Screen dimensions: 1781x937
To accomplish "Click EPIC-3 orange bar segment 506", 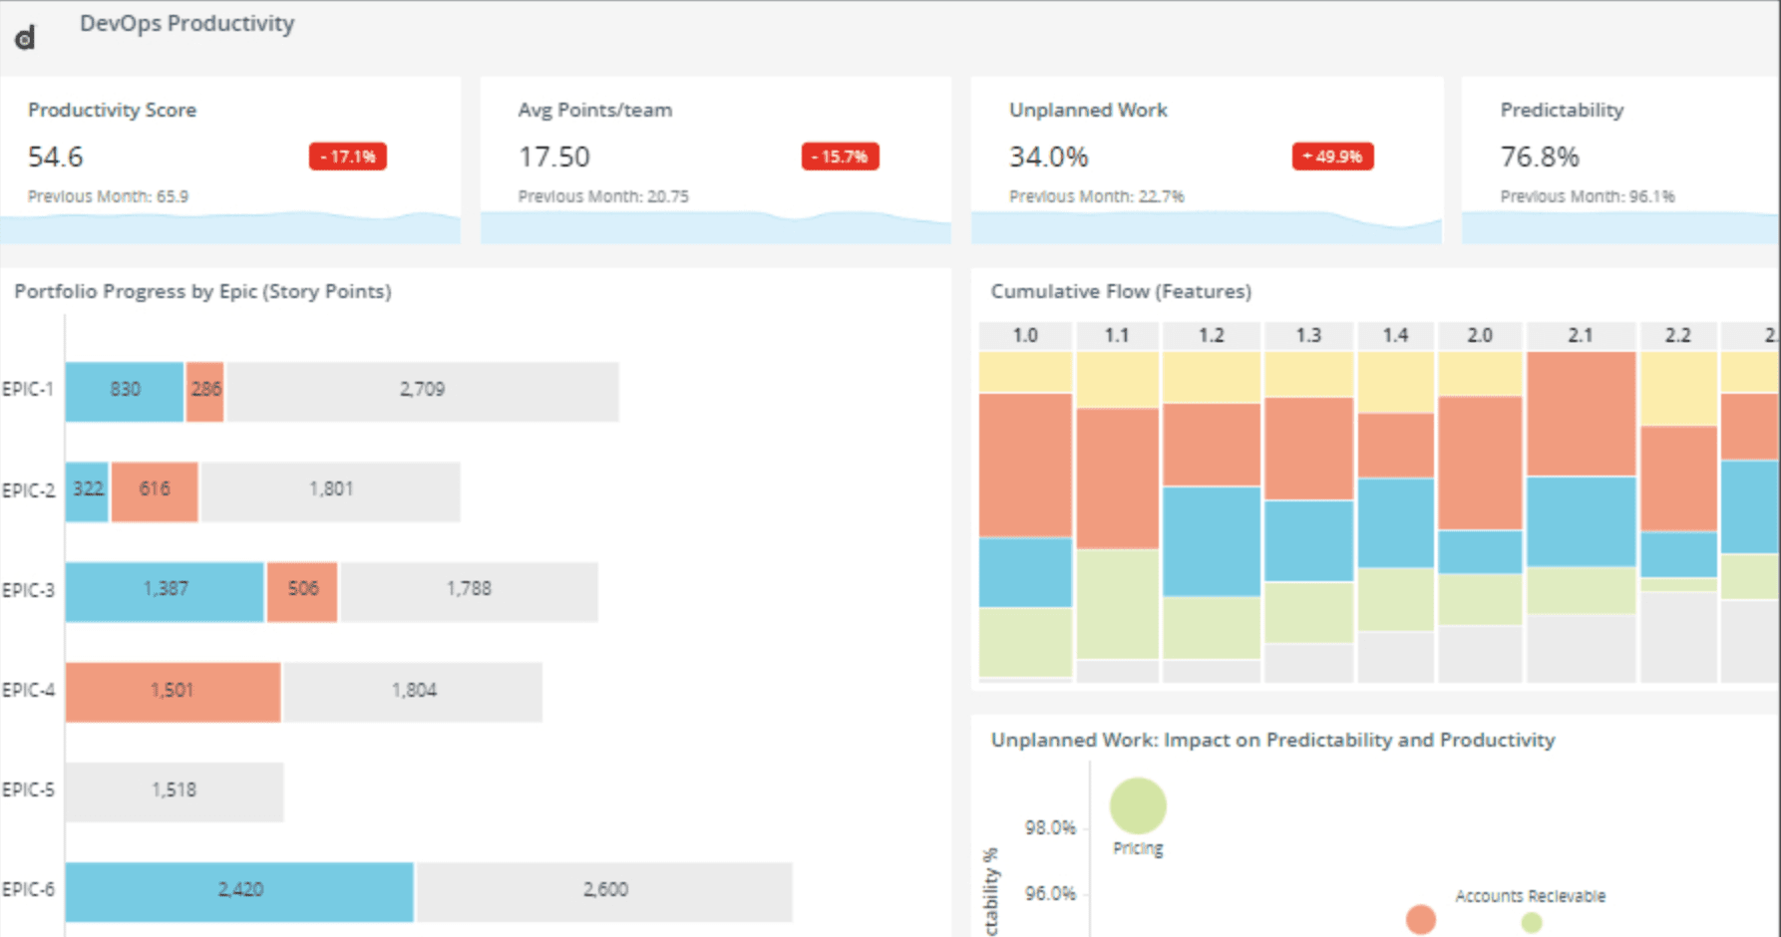I will coord(302,592).
